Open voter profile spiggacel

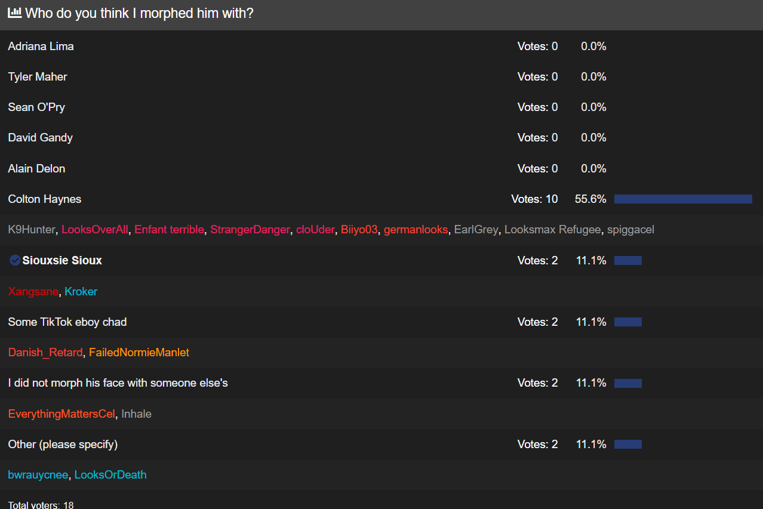click(x=630, y=230)
